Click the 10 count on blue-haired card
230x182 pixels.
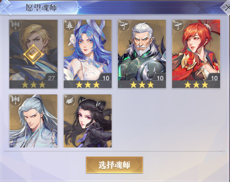(x=106, y=78)
